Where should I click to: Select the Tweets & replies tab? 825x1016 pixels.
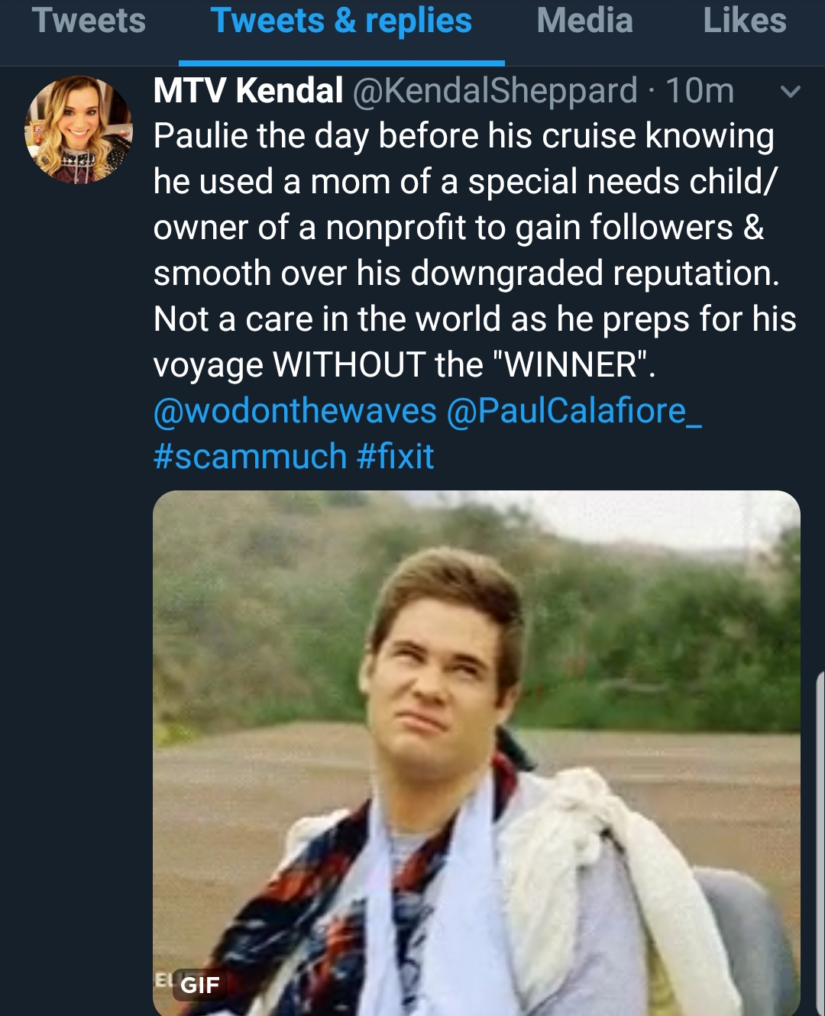[341, 21]
